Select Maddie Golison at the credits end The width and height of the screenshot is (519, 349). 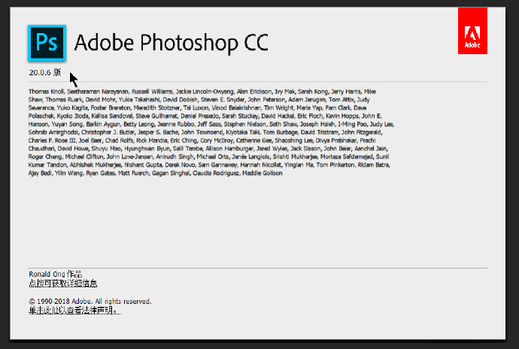pyautogui.click(x=263, y=173)
